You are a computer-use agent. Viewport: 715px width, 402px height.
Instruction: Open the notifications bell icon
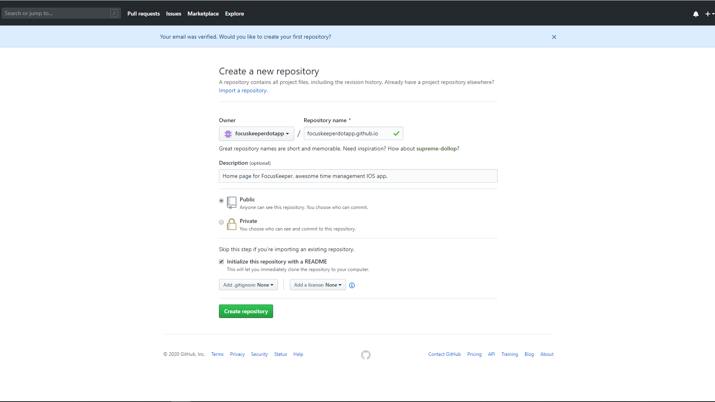[695, 14]
